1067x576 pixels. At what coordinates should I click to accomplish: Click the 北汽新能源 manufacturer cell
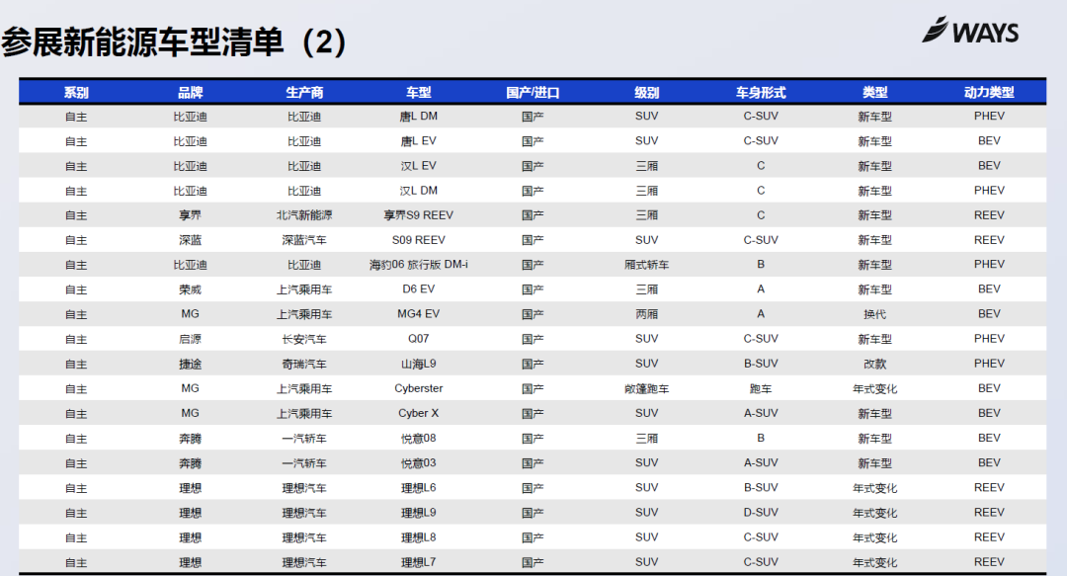pyautogui.click(x=304, y=215)
